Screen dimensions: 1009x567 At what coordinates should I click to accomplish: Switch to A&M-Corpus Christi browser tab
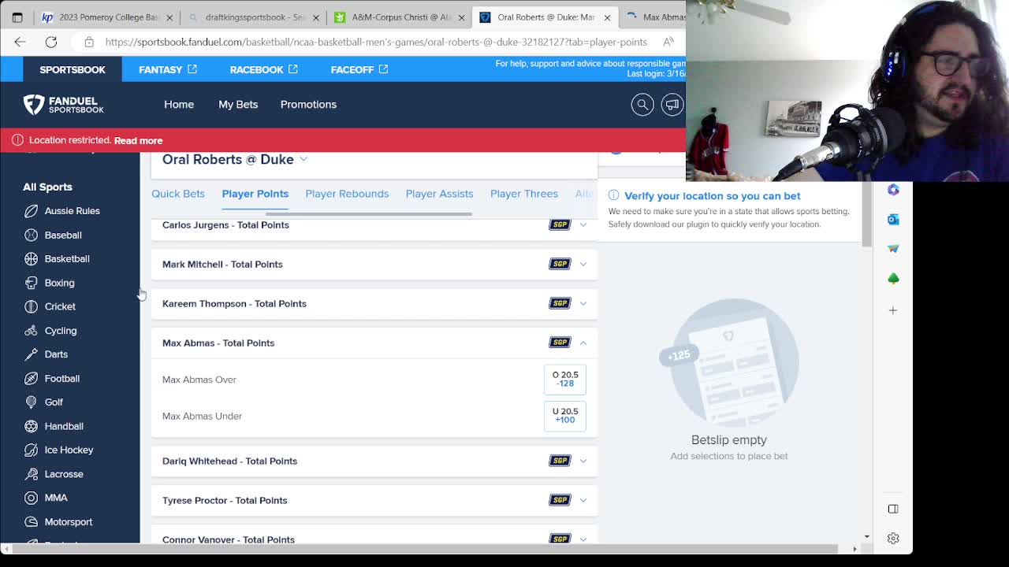point(400,17)
